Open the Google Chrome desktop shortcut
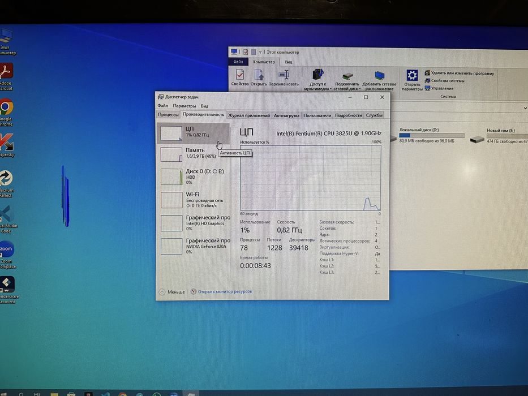Screen dimensions: 528x396 coord(6,113)
